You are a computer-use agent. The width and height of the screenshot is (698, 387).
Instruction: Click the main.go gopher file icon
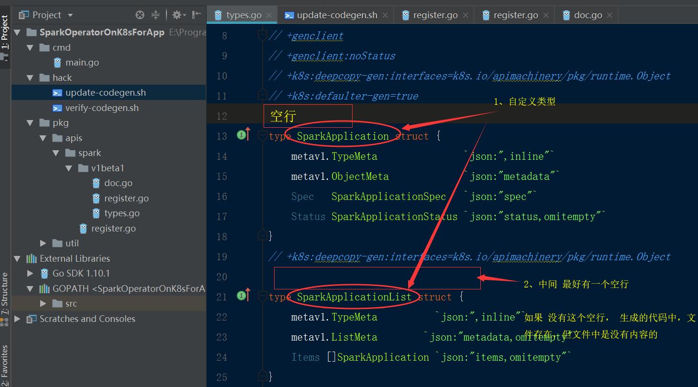pos(57,63)
